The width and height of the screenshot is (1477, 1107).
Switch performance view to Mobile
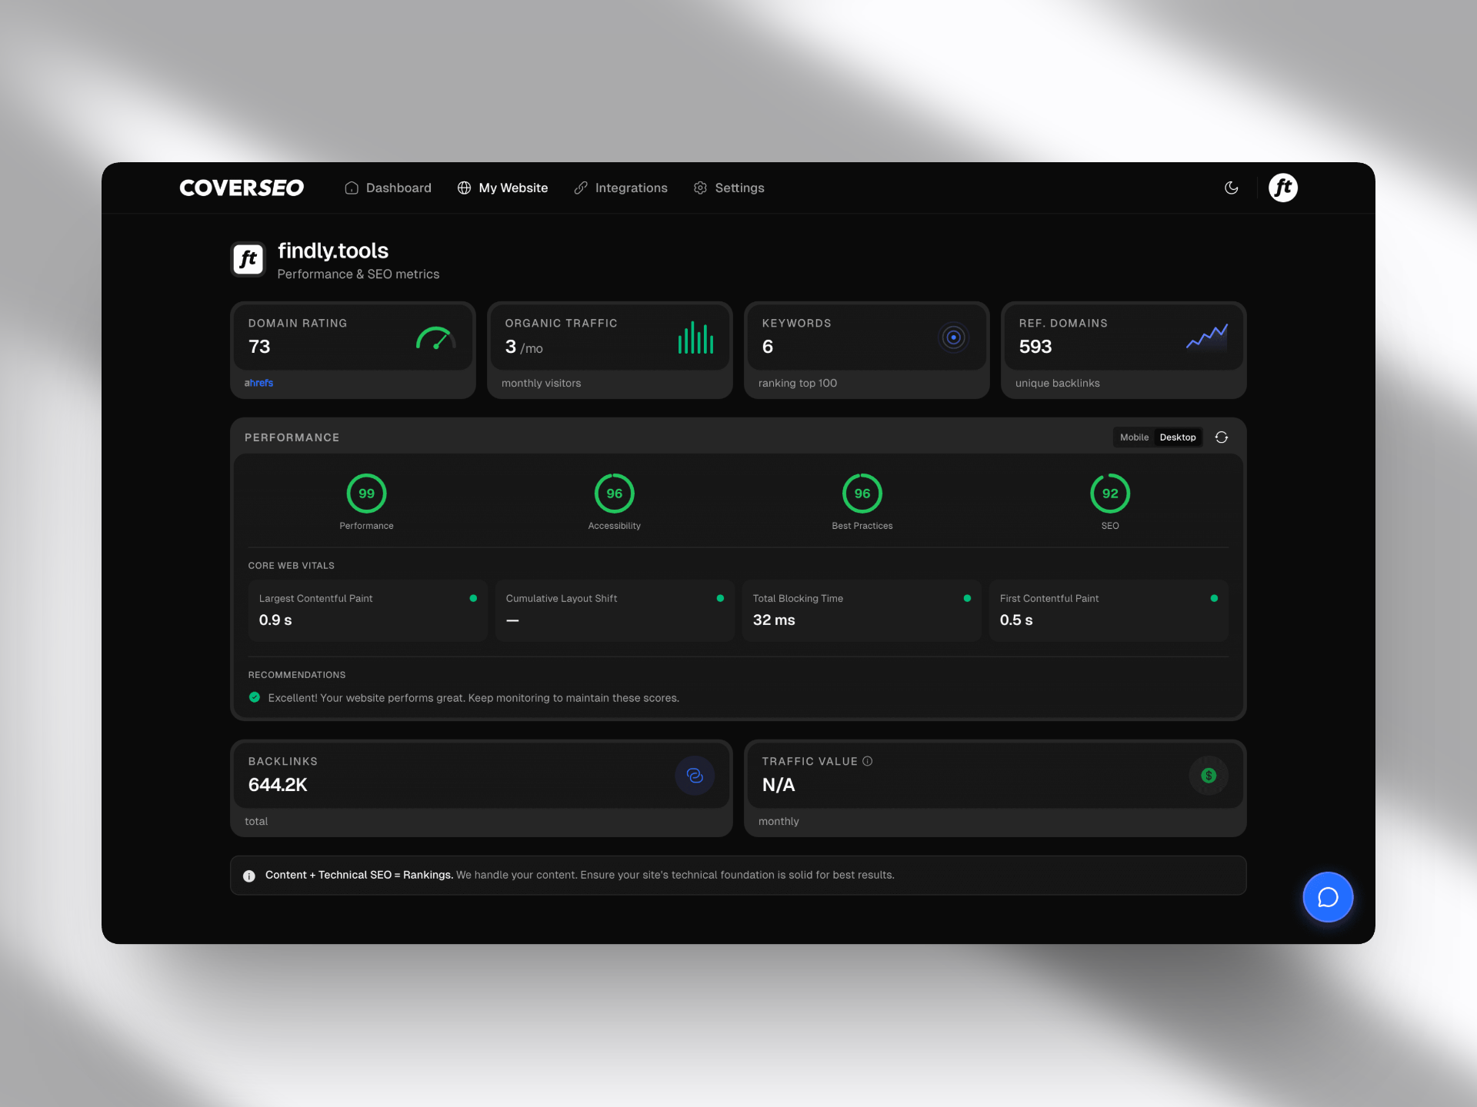[x=1135, y=437]
